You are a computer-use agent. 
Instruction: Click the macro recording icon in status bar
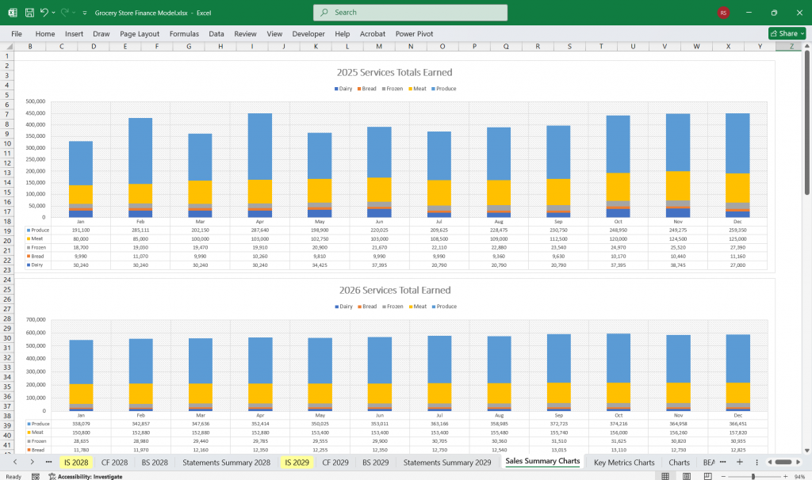tap(36, 476)
